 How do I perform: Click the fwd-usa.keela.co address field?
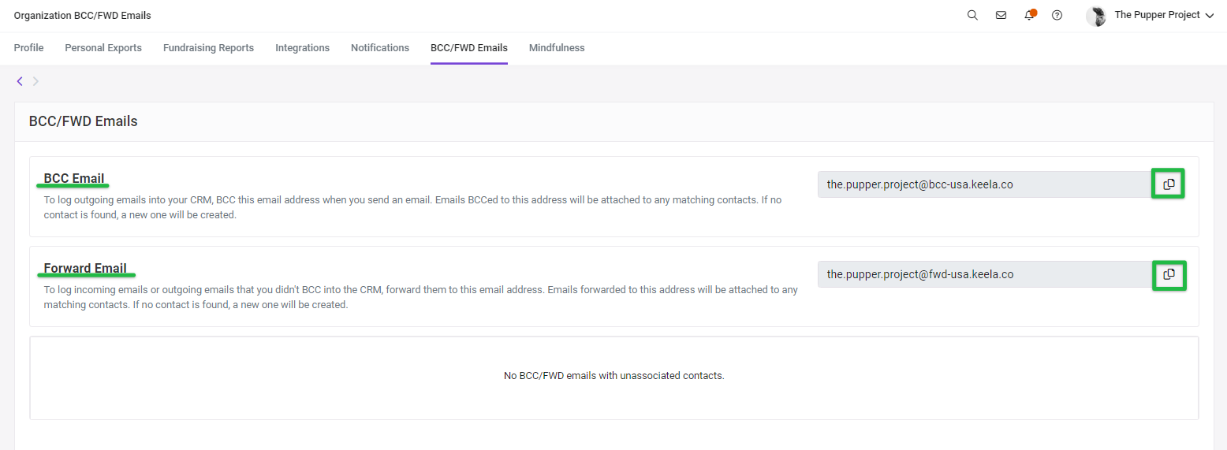pos(986,274)
